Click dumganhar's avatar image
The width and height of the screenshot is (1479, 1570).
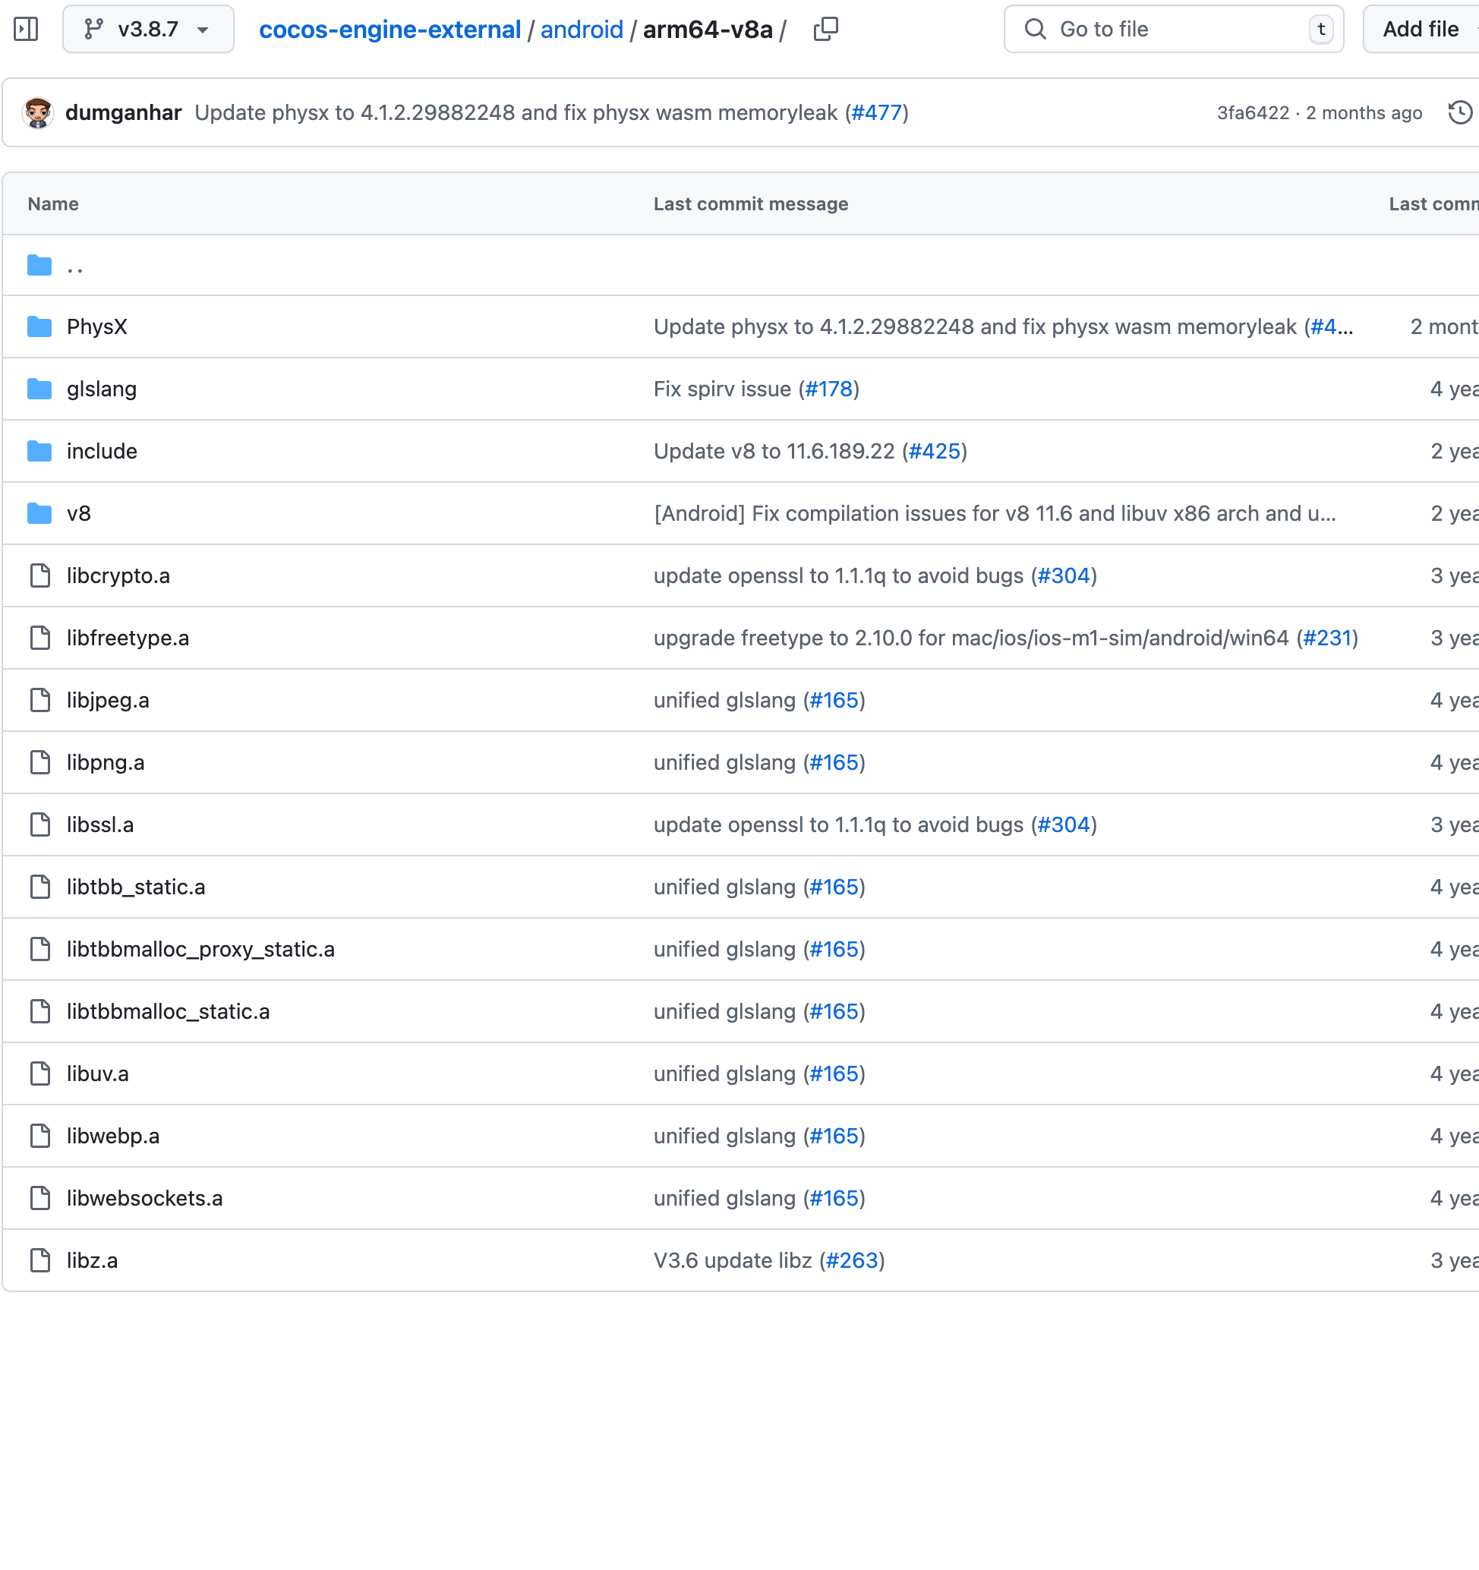pyautogui.click(x=38, y=113)
